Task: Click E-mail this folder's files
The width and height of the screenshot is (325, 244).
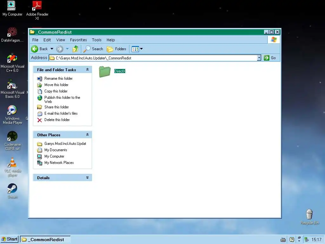Action: click(61, 113)
